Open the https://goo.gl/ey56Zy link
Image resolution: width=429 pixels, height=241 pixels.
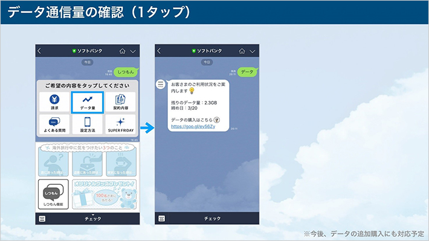pyautogui.click(x=193, y=126)
